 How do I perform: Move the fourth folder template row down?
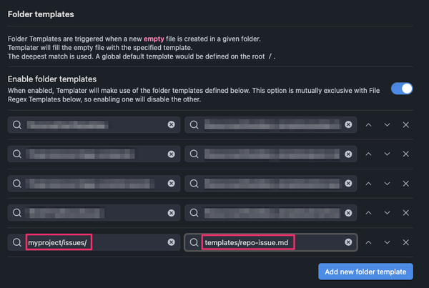[x=387, y=213]
